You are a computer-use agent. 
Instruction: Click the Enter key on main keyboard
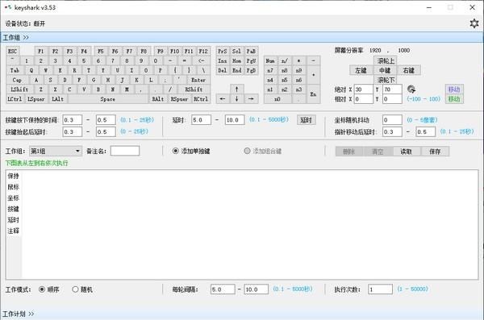coord(198,80)
